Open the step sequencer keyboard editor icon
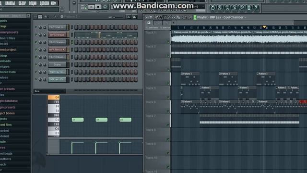The image size is (307, 173). pos(135,17)
